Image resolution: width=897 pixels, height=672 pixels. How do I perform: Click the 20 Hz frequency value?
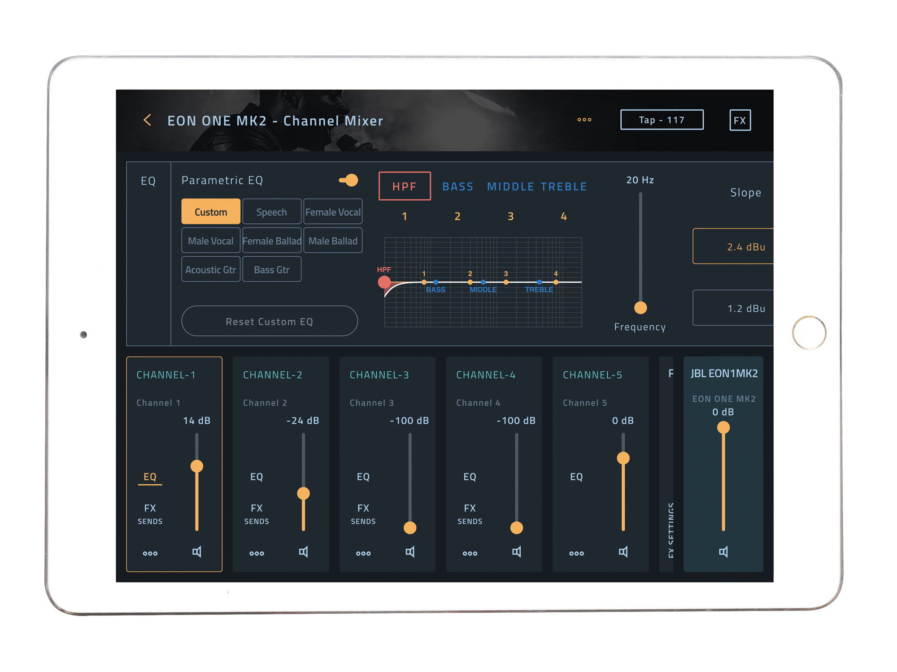pos(640,180)
